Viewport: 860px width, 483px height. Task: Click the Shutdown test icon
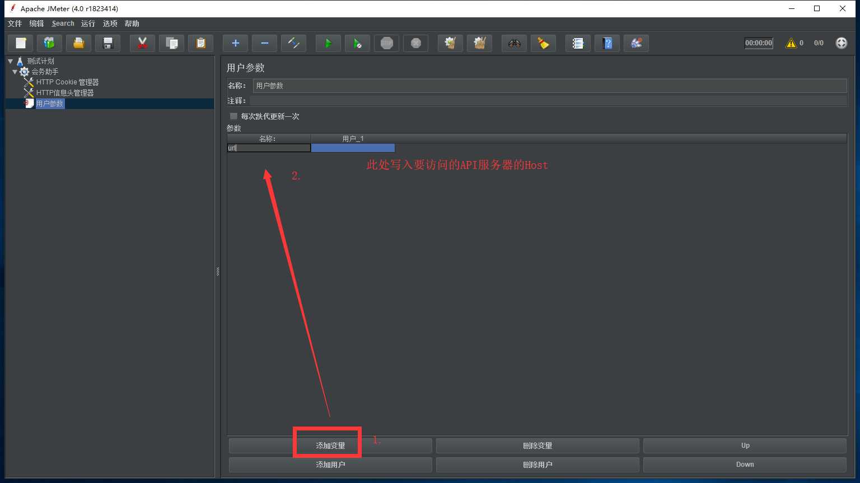pos(415,43)
